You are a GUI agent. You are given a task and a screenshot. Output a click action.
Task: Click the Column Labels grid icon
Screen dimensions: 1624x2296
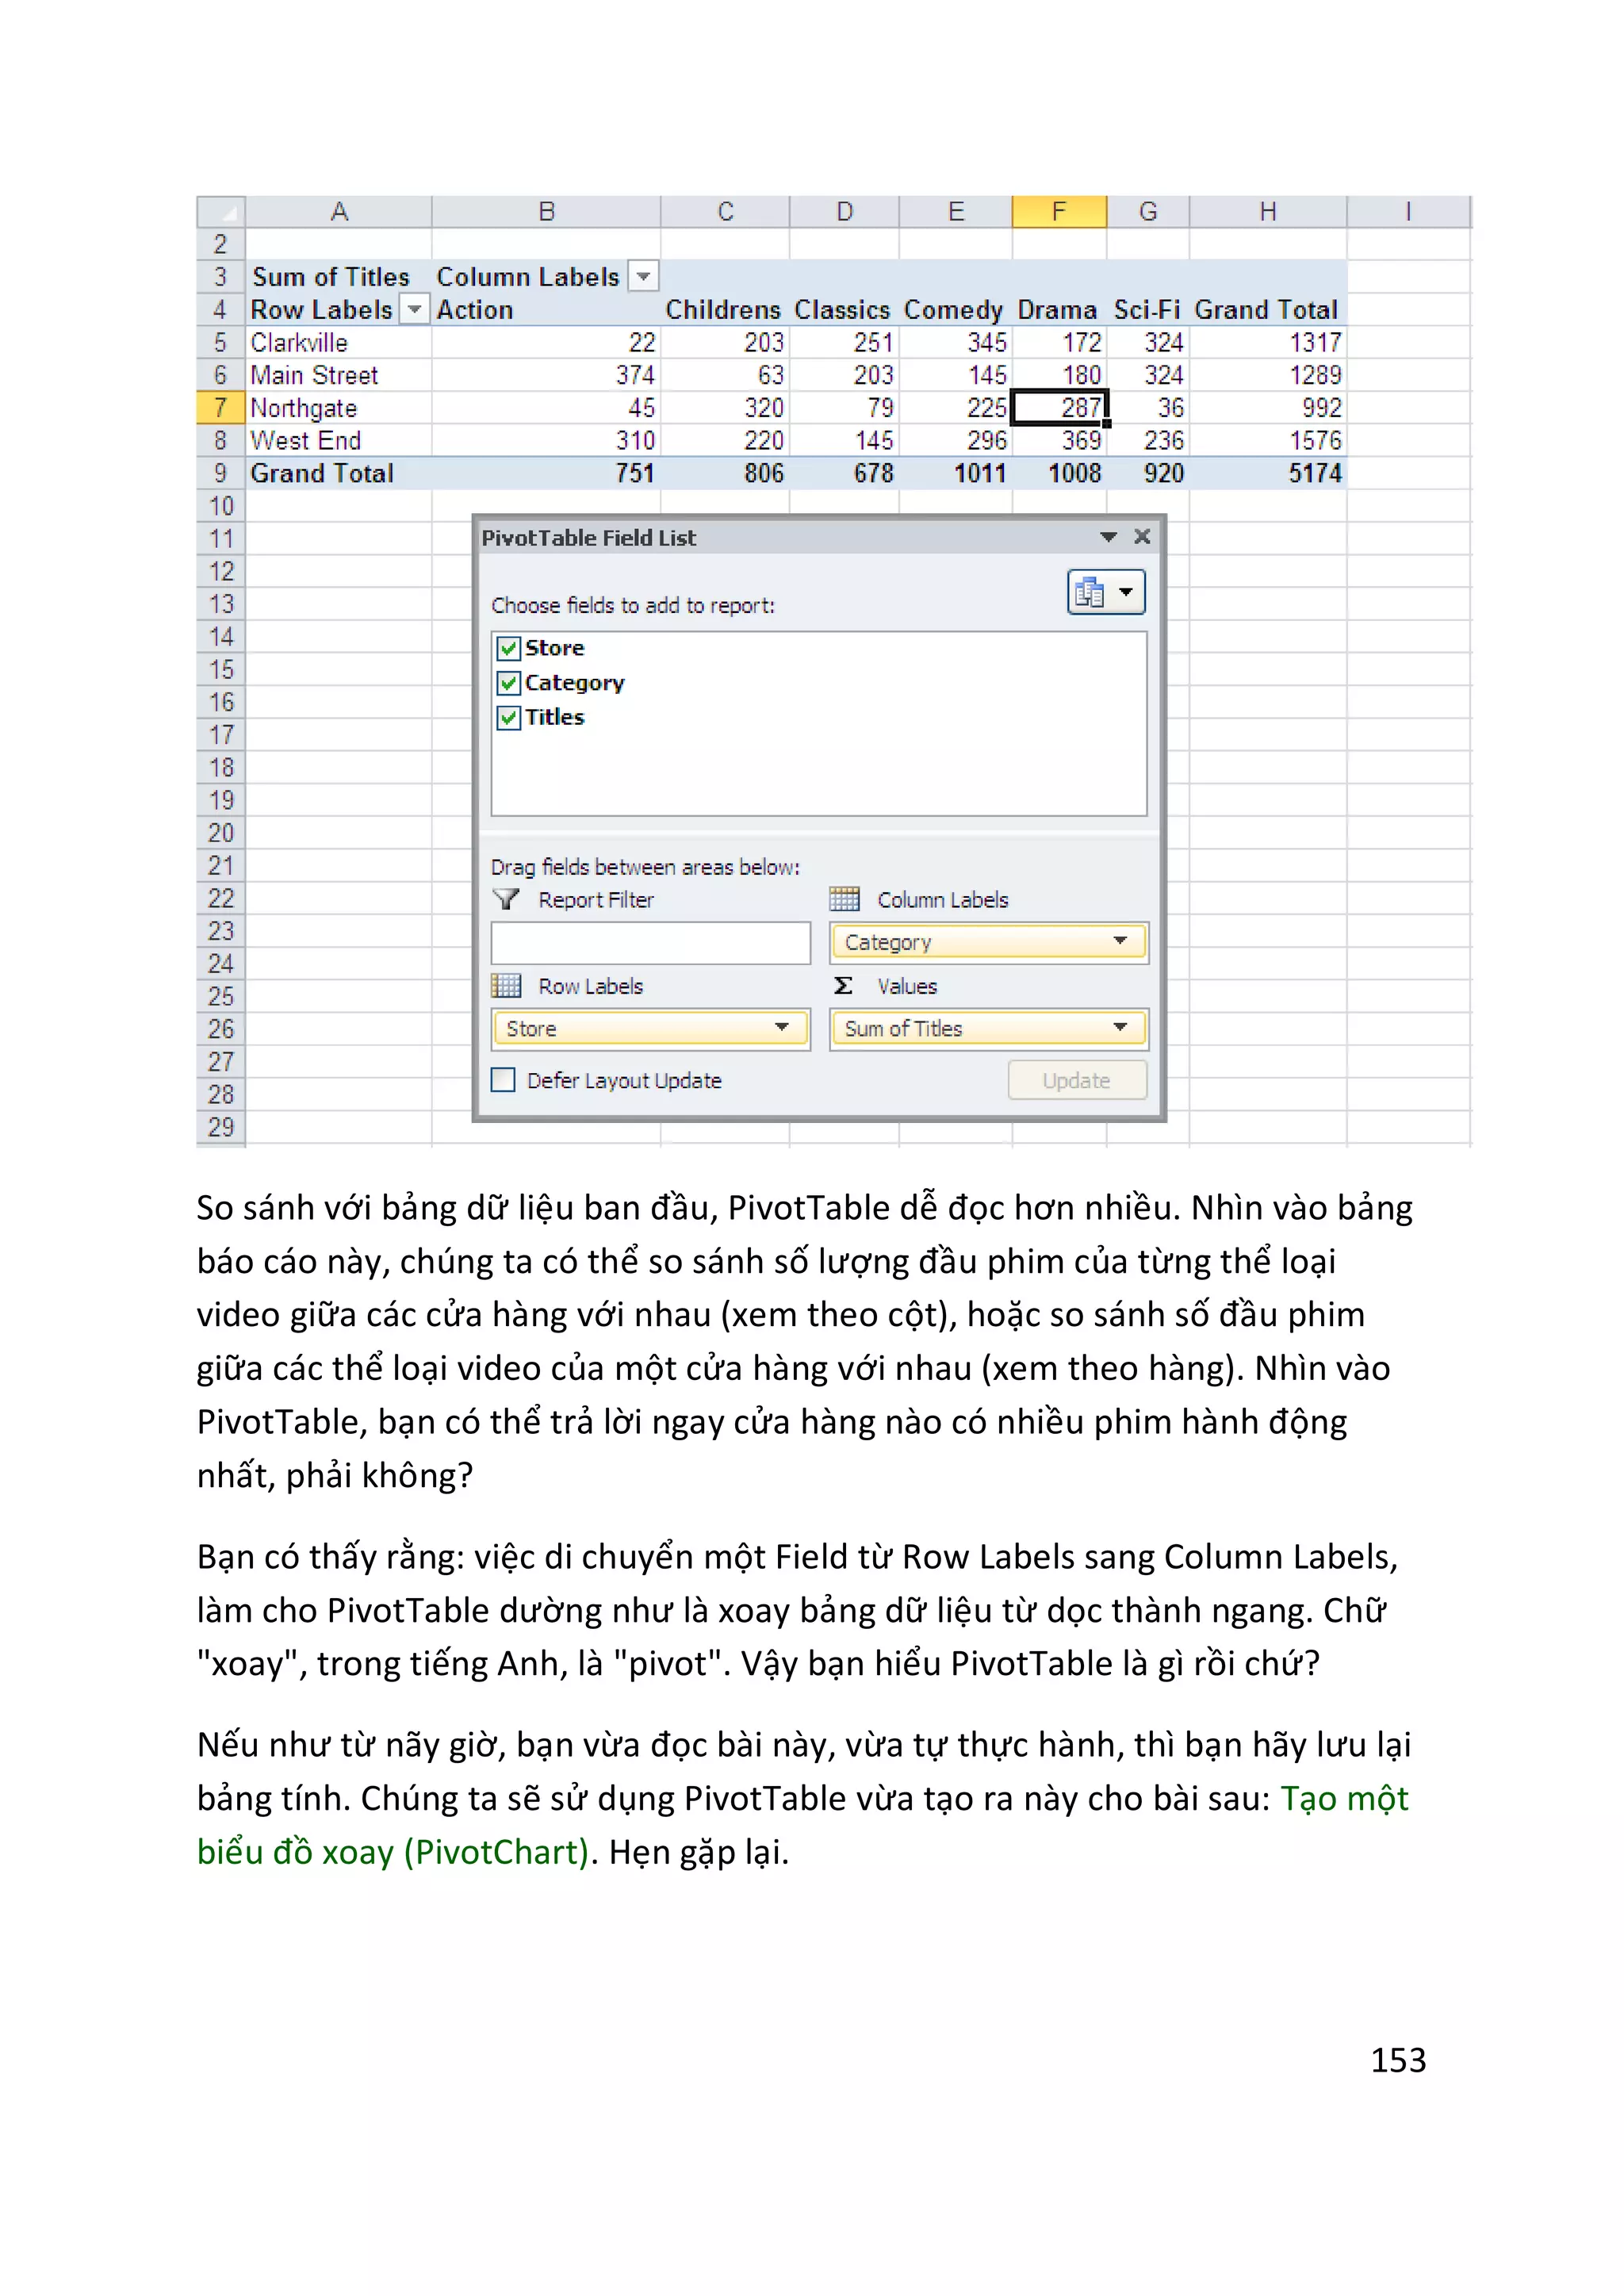[x=844, y=899]
